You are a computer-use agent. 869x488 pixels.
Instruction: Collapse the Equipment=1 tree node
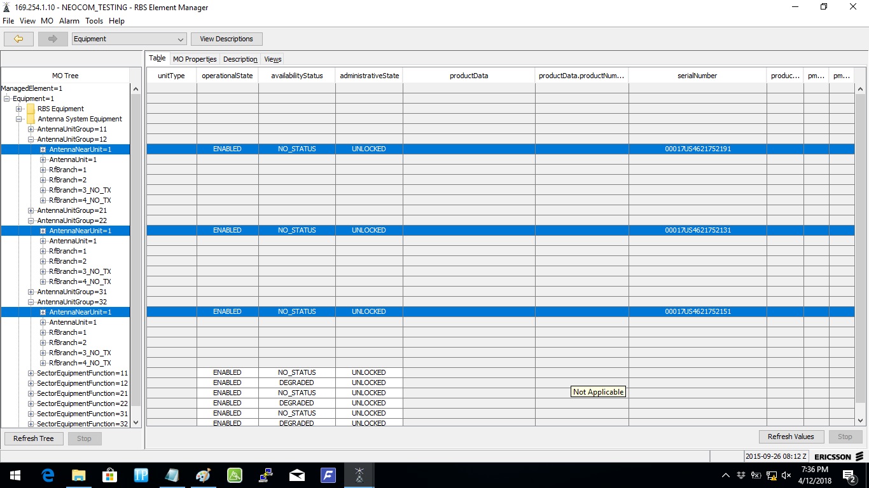(6, 98)
